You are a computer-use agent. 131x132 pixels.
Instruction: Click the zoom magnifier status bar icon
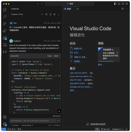[97, 129]
